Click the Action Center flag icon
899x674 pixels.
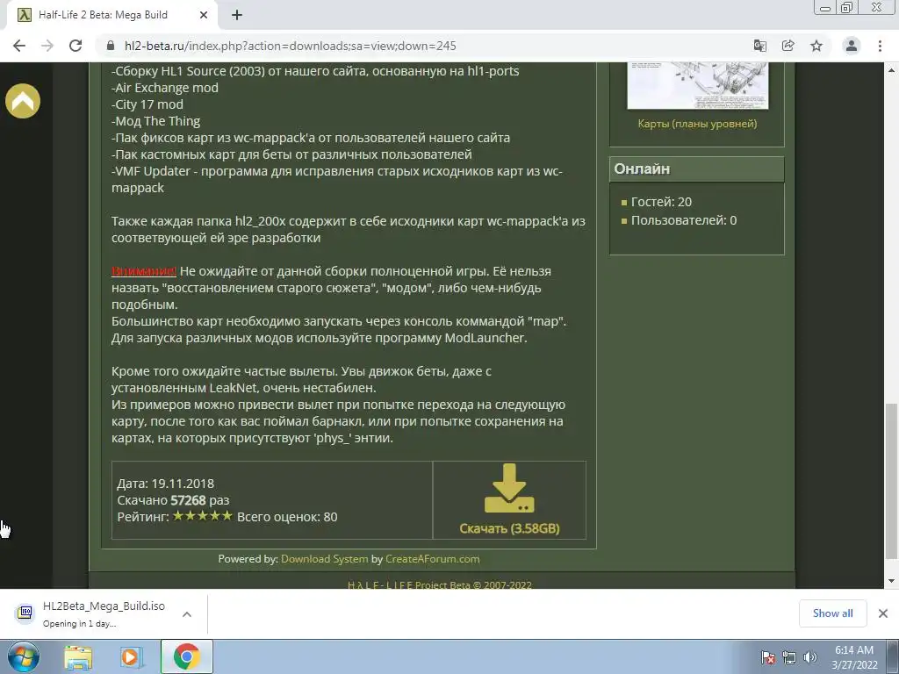[767, 657]
